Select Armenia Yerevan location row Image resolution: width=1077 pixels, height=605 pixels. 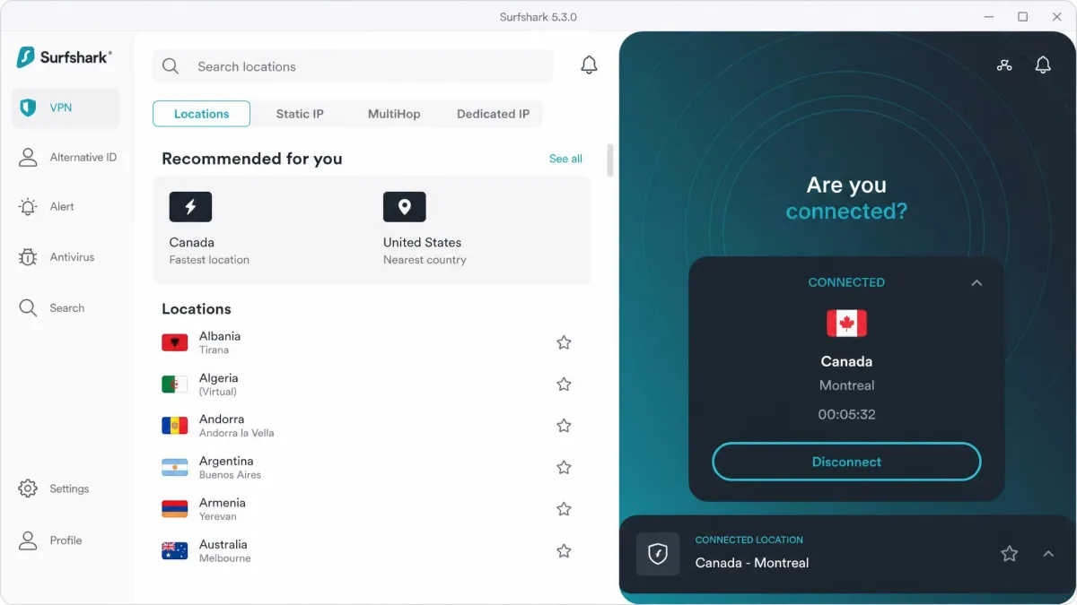(x=367, y=509)
